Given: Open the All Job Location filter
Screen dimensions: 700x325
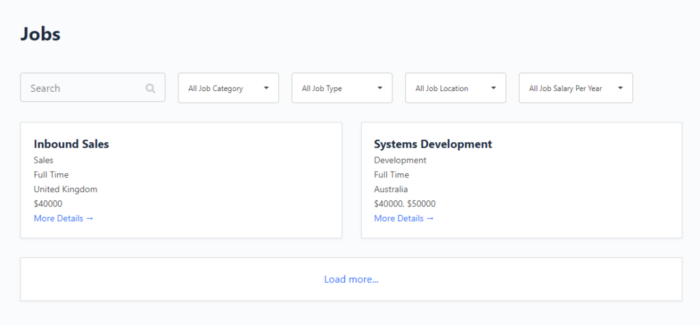Looking at the screenshot, I should coord(456,88).
